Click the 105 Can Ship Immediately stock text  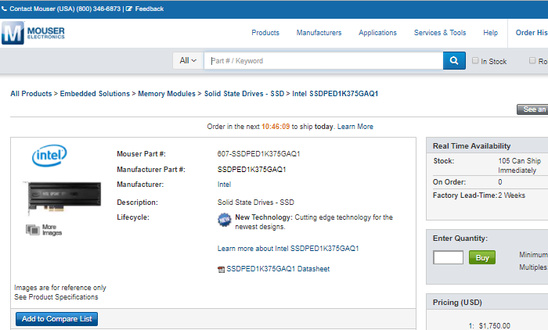coord(519,166)
